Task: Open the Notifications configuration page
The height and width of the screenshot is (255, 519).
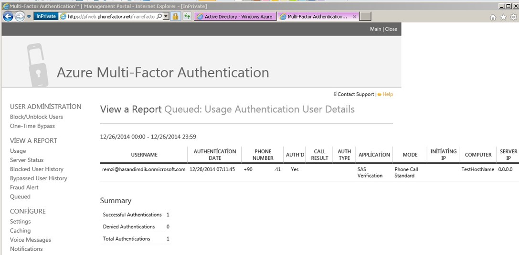Action: (26, 249)
